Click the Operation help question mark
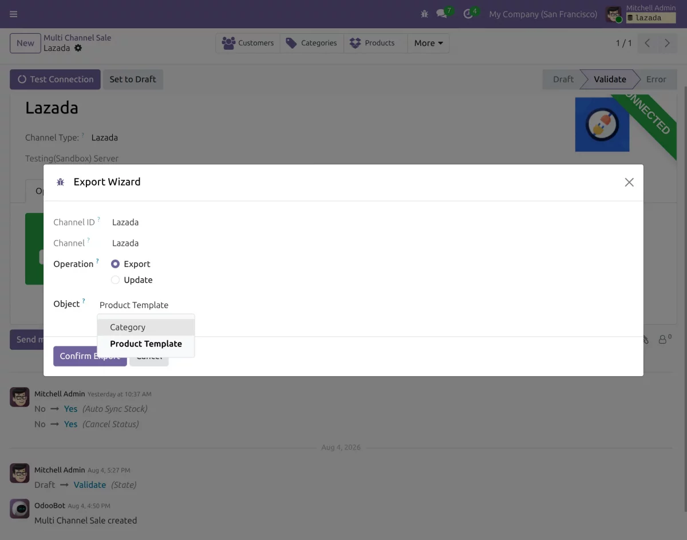687x540 pixels. [x=97, y=261]
